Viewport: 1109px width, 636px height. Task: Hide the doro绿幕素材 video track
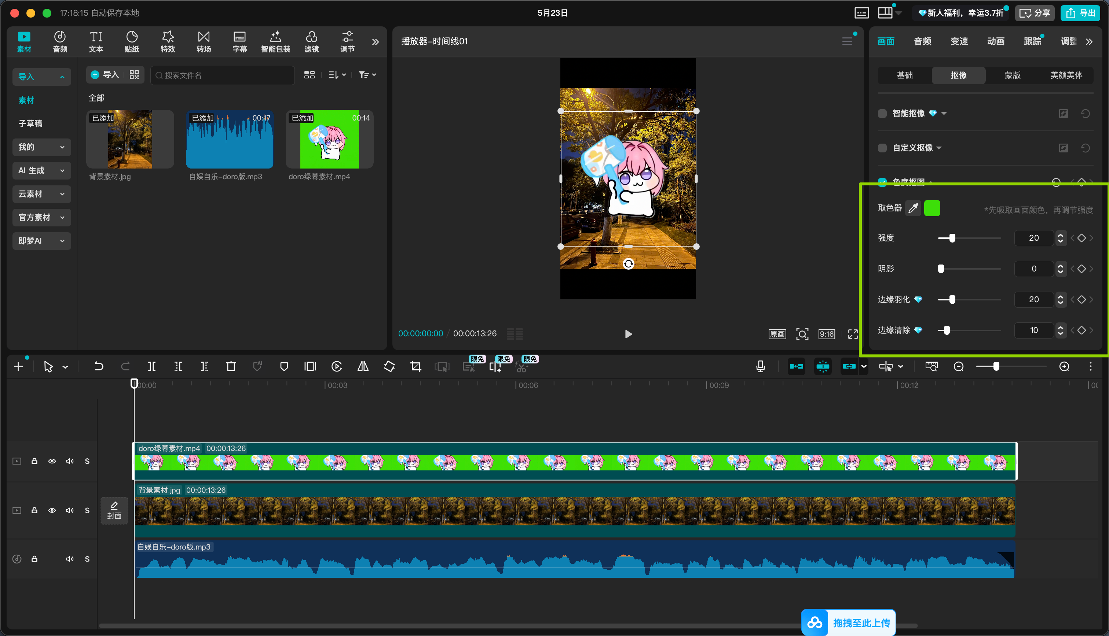click(52, 461)
